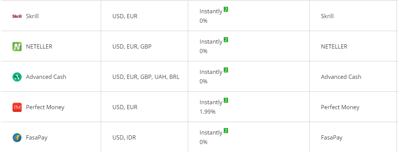Click Skrill in the rightmost column
This screenshot has width=398, height=152.
pyautogui.click(x=327, y=16)
